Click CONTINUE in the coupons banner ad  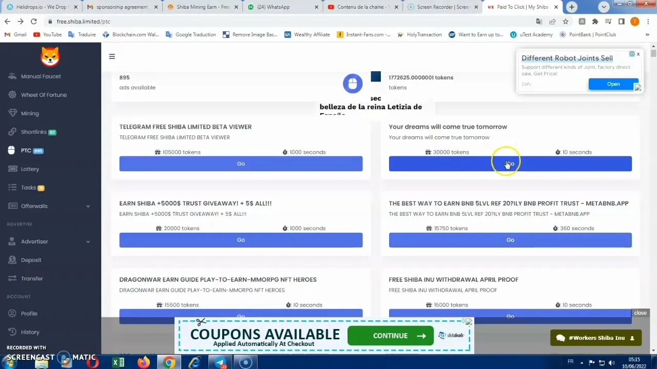390,336
